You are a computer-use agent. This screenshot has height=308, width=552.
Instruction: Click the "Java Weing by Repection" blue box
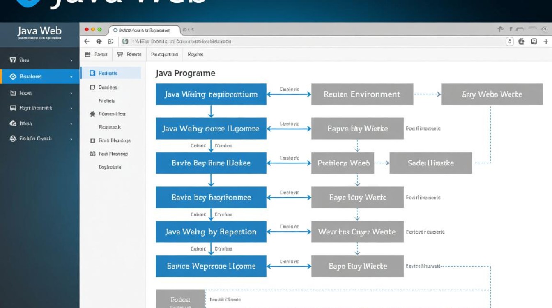[211, 232]
